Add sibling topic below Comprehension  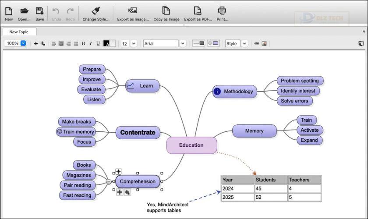point(120,192)
